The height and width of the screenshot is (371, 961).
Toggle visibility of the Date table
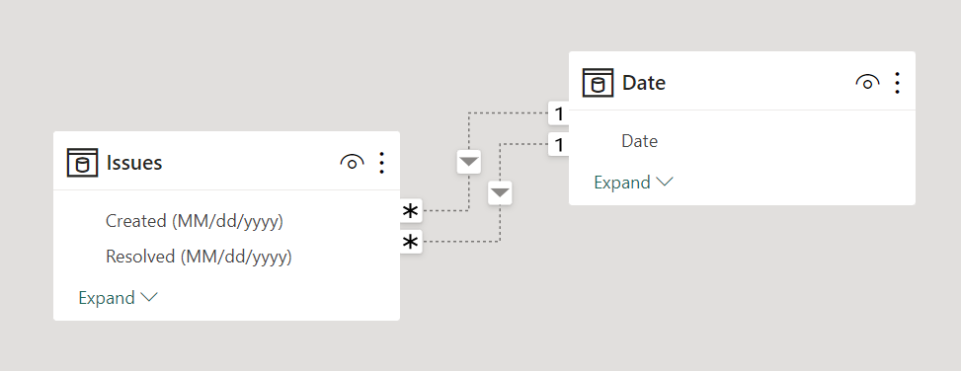coord(867,83)
